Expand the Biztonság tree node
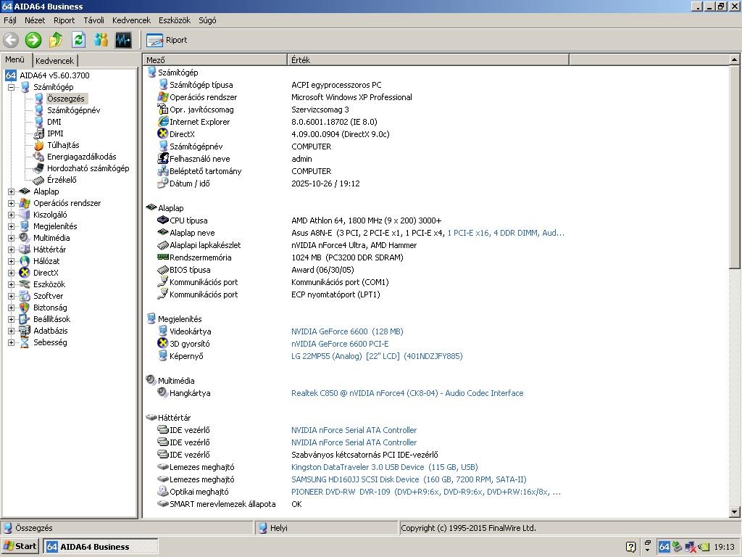This screenshot has width=742, height=557. pyautogui.click(x=11, y=308)
